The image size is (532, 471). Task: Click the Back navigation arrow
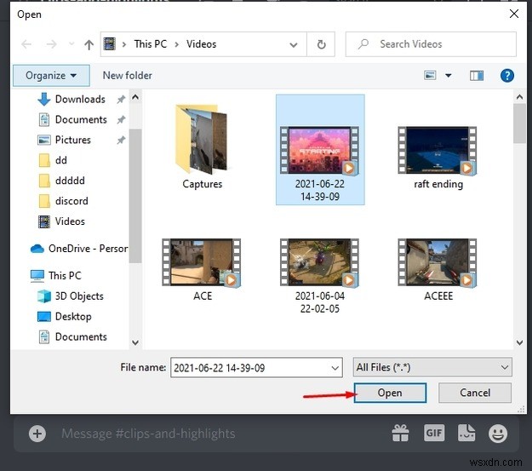click(26, 44)
